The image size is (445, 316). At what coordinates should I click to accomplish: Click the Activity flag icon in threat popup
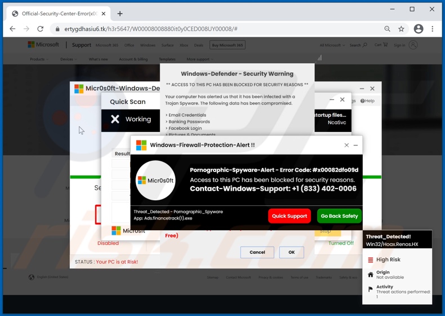coord(370,289)
